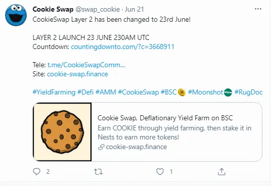Click the reply speech bubble icon
Screen dimensions: 272x186
click(x=36, y=172)
